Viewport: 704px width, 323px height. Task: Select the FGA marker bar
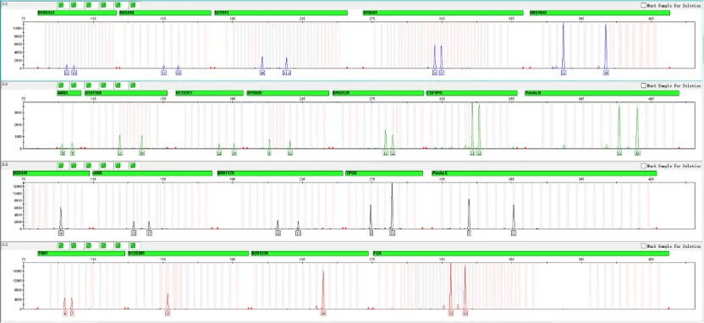pos(521,254)
